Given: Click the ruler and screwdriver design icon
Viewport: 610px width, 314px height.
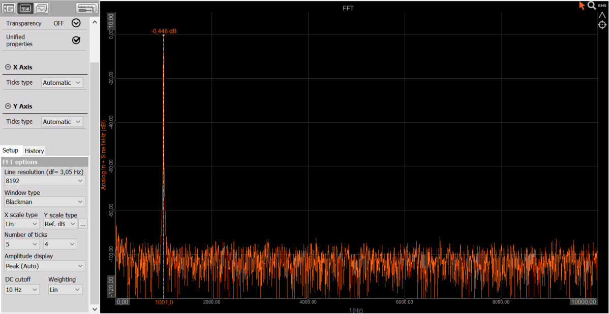Looking at the screenshot, I should coord(86,8).
